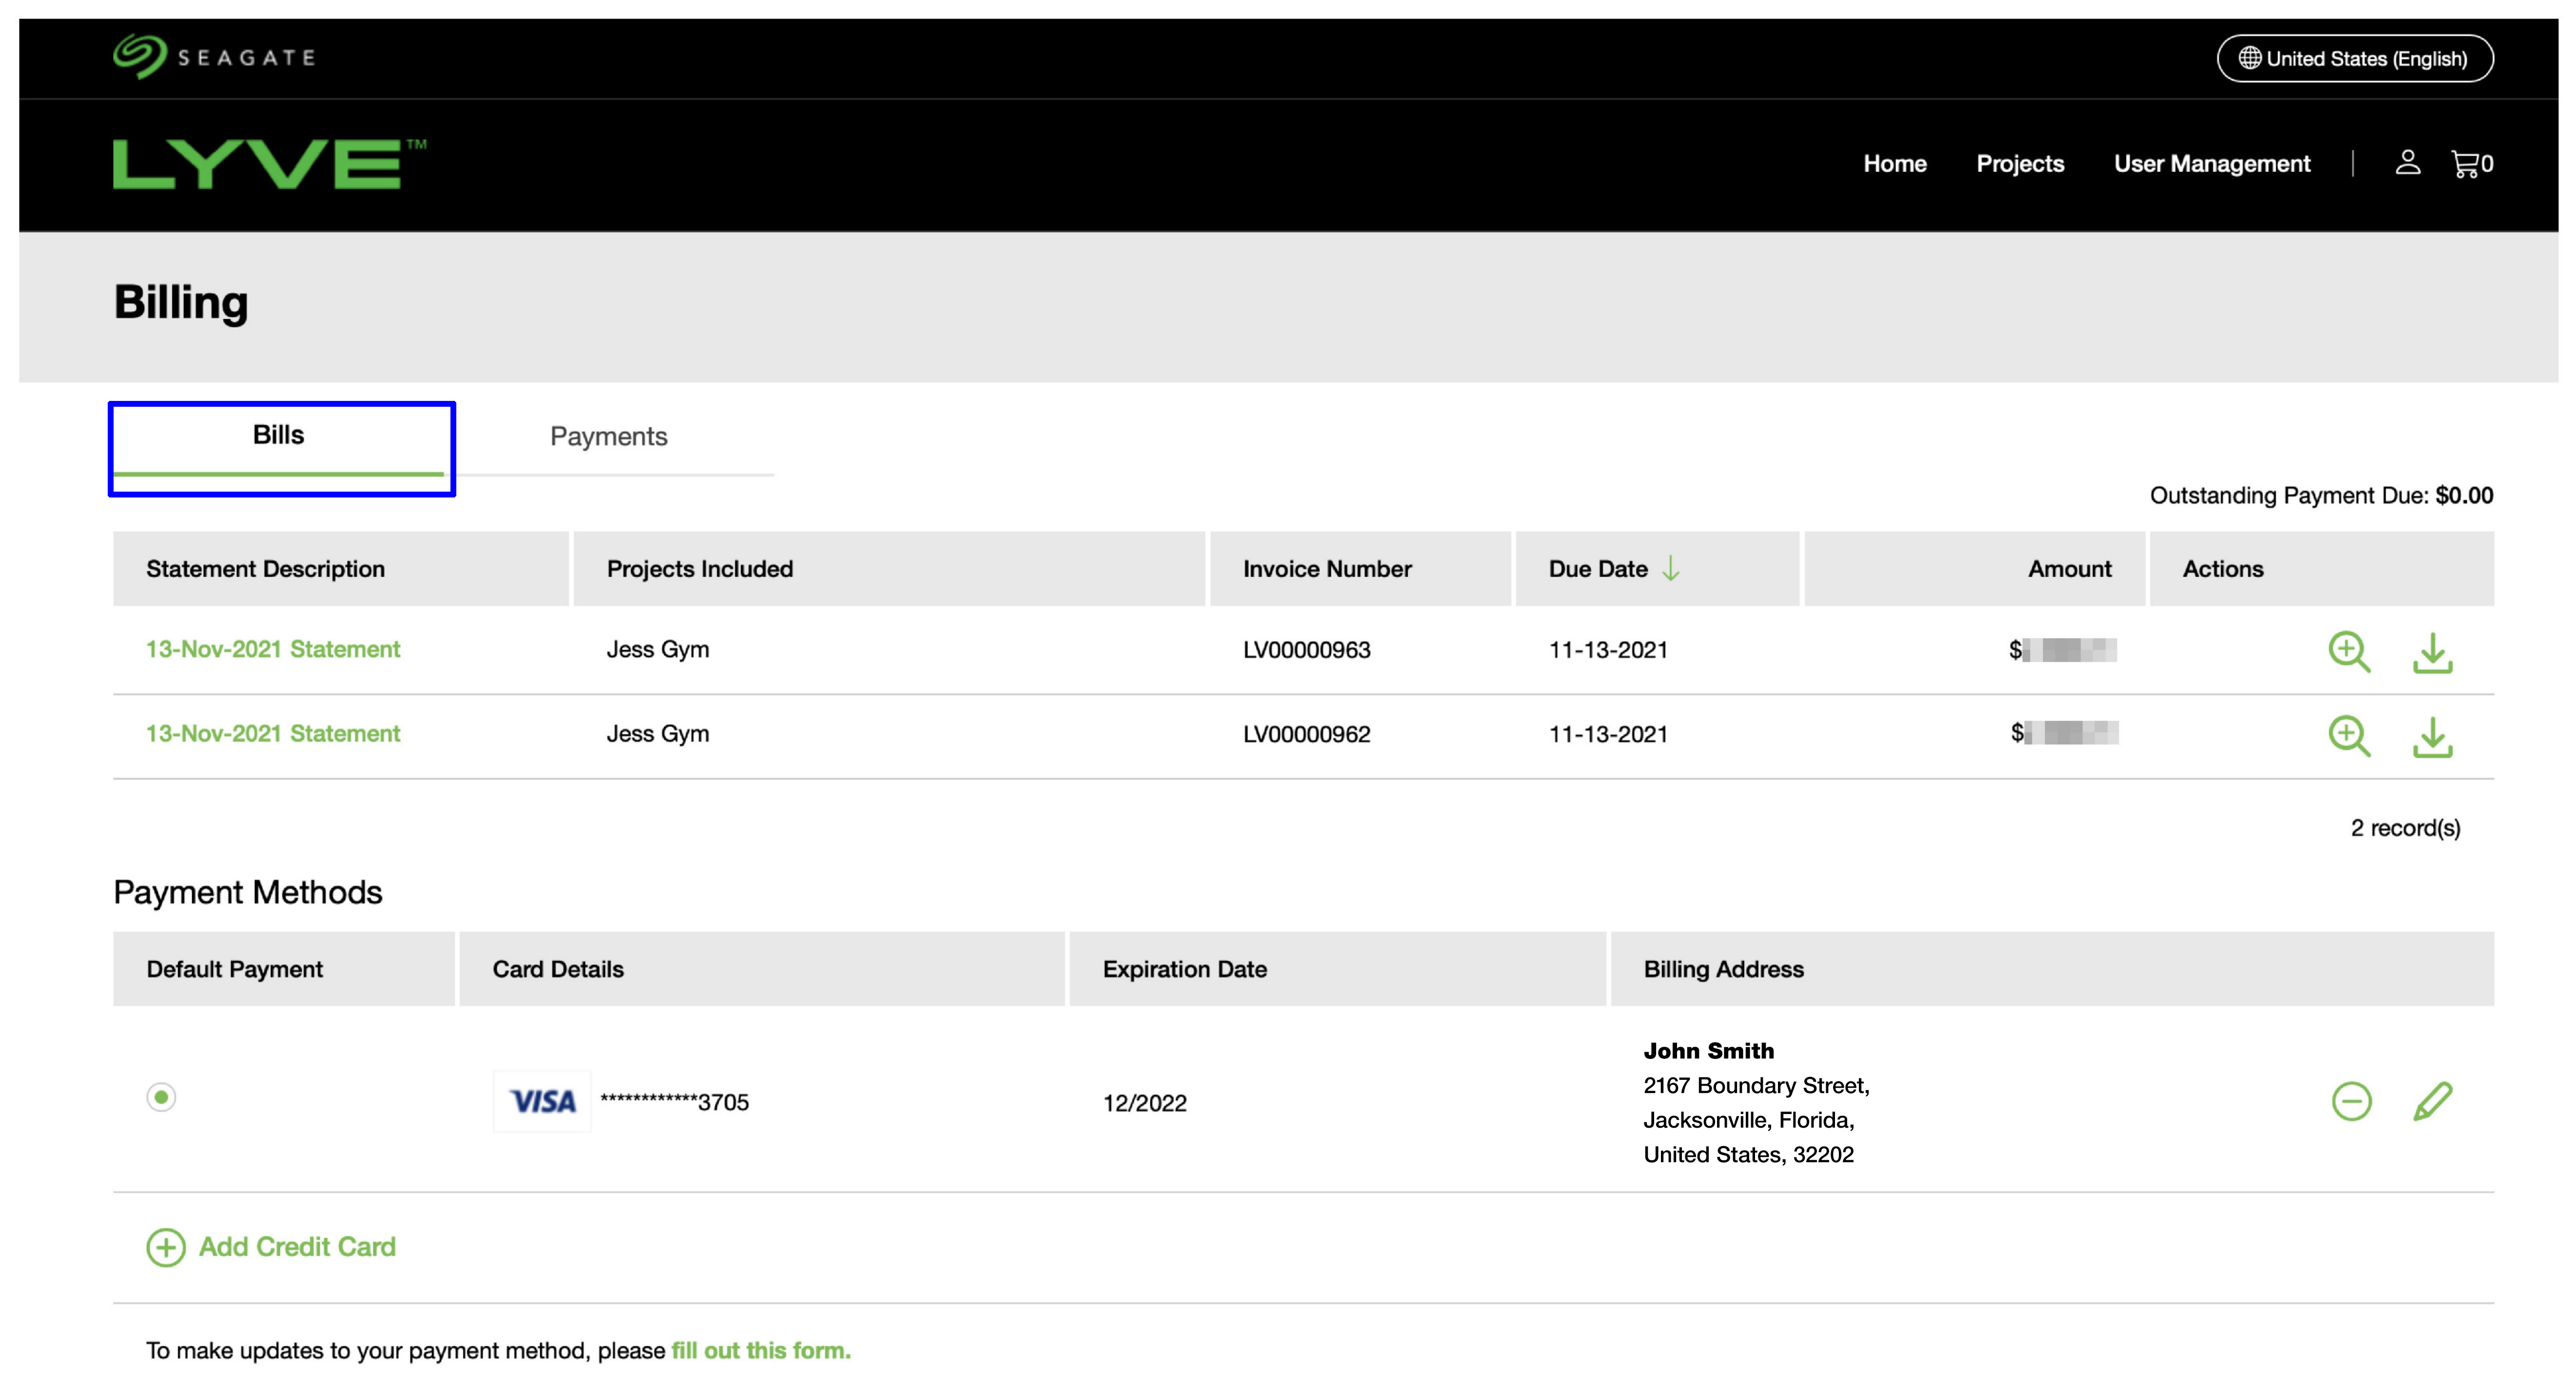Open the United States (English) language selector

[x=2354, y=58]
